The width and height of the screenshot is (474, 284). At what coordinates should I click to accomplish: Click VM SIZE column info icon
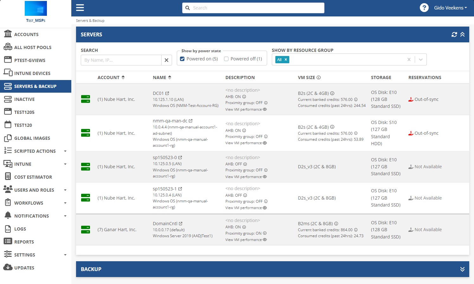point(319,77)
